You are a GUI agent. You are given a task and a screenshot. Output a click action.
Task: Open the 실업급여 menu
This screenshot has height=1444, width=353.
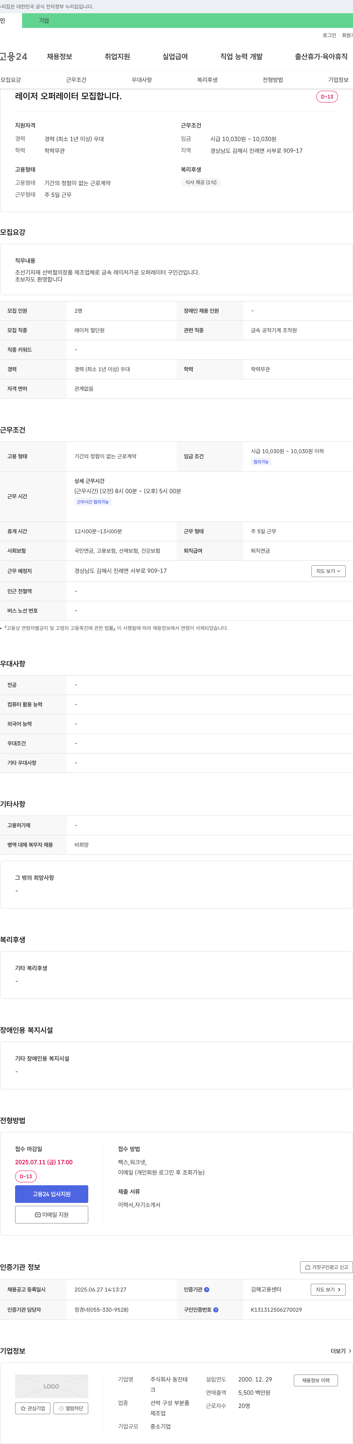click(175, 57)
